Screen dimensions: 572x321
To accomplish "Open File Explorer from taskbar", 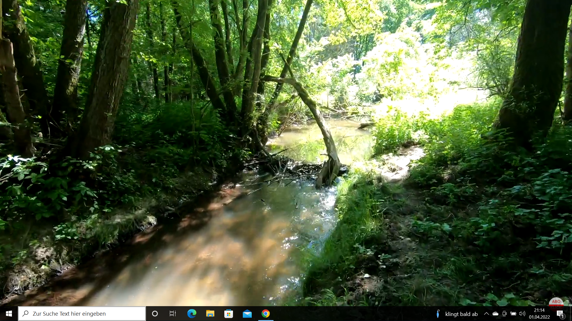I will [x=210, y=314].
